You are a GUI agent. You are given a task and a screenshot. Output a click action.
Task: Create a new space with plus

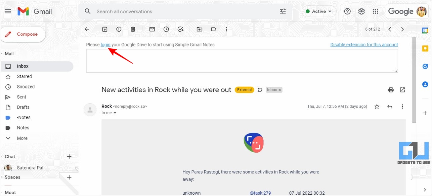(x=69, y=177)
